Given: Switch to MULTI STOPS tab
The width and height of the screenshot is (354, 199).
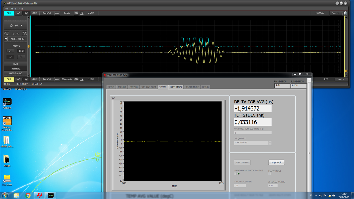Looking at the screenshot, I should (x=176, y=87).
